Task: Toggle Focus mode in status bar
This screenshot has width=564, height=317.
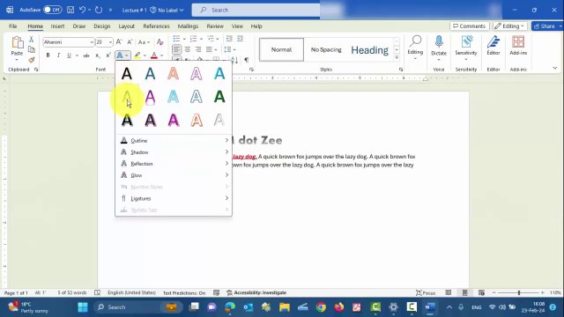Action: click(426, 292)
